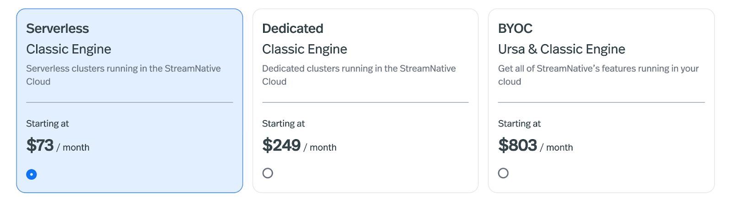Viewport: 732px width, 203px height.
Task: Click Starting at label in Serverless card
Action: (x=48, y=124)
